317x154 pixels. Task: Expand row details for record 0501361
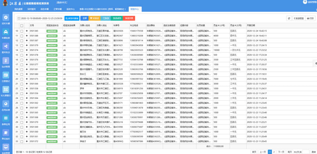pos(27,137)
